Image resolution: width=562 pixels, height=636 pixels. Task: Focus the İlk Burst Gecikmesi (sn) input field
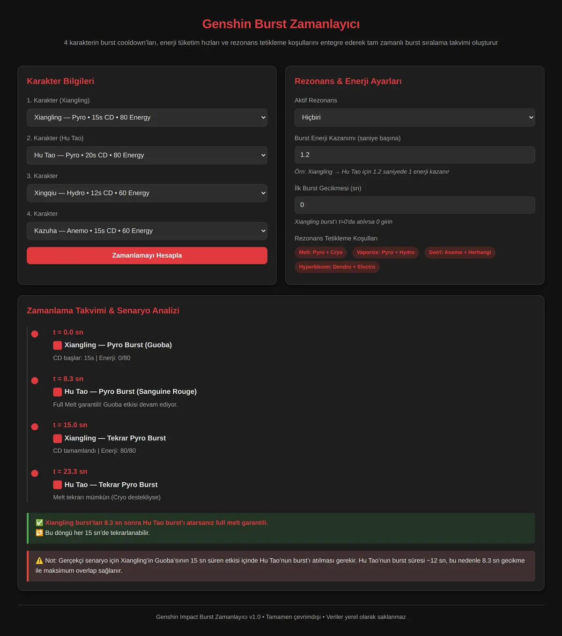[415, 205]
